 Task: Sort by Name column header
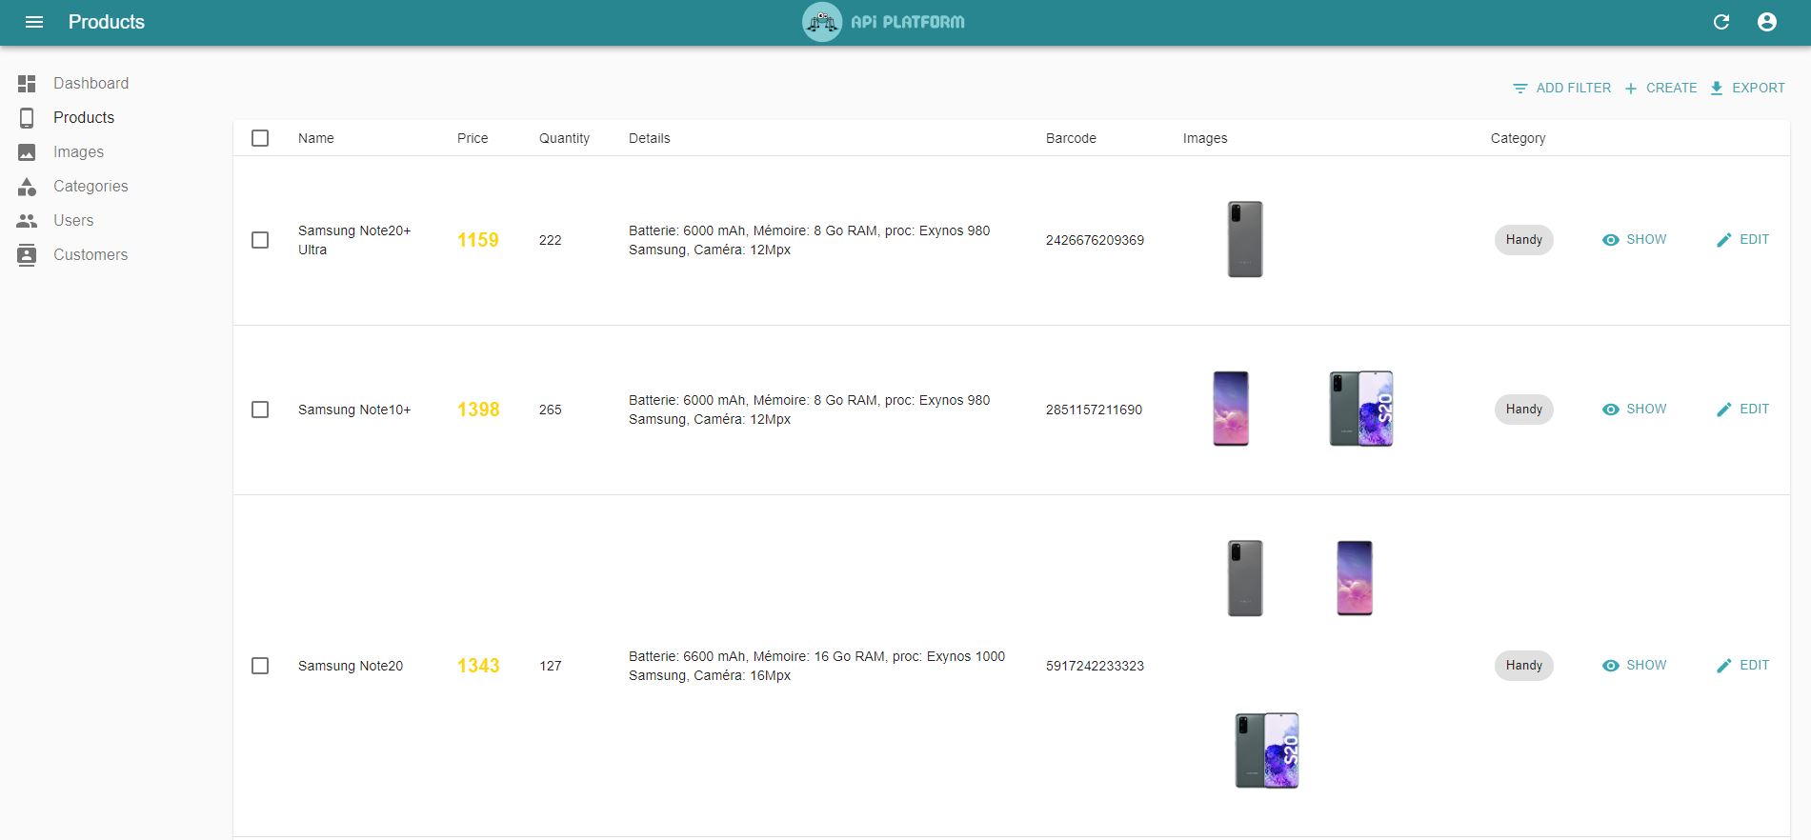316,138
